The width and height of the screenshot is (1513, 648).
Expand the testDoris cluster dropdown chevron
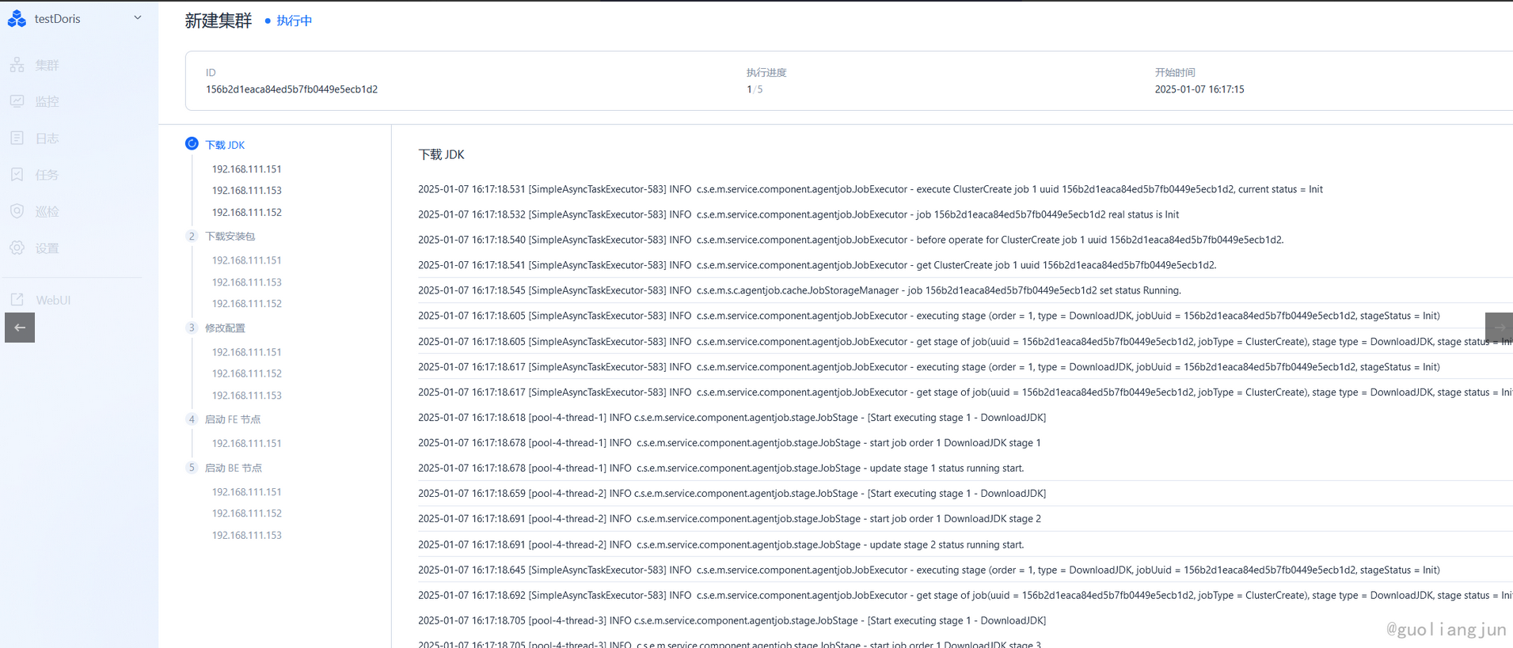pos(138,17)
